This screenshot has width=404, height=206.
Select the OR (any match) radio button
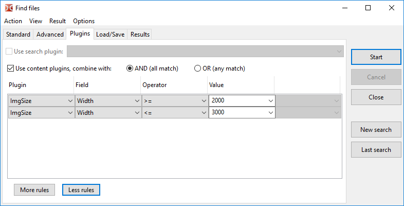pos(197,68)
